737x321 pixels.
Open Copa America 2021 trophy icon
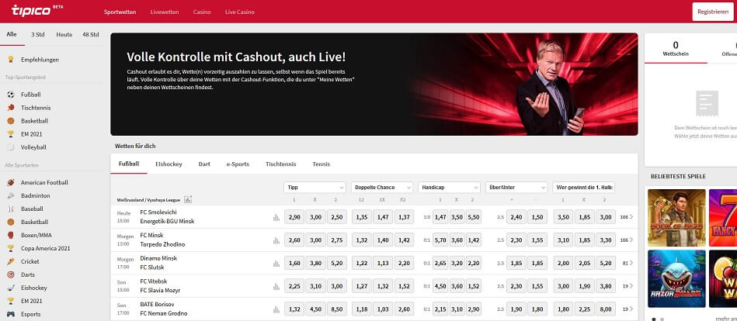[11, 248]
